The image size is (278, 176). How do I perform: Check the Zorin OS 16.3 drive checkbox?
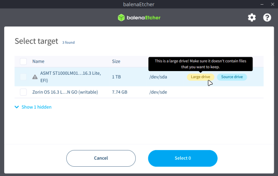[23, 92]
